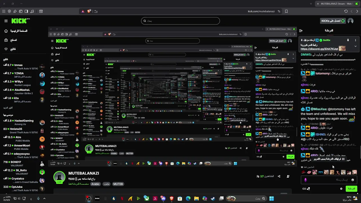Click the kick.com/mutebalanazi address bar
The height and width of the screenshot is (203, 361).
click(x=261, y=11)
